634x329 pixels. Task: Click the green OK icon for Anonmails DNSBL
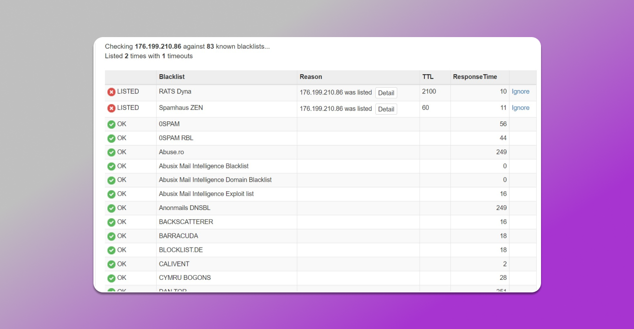[111, 208]
